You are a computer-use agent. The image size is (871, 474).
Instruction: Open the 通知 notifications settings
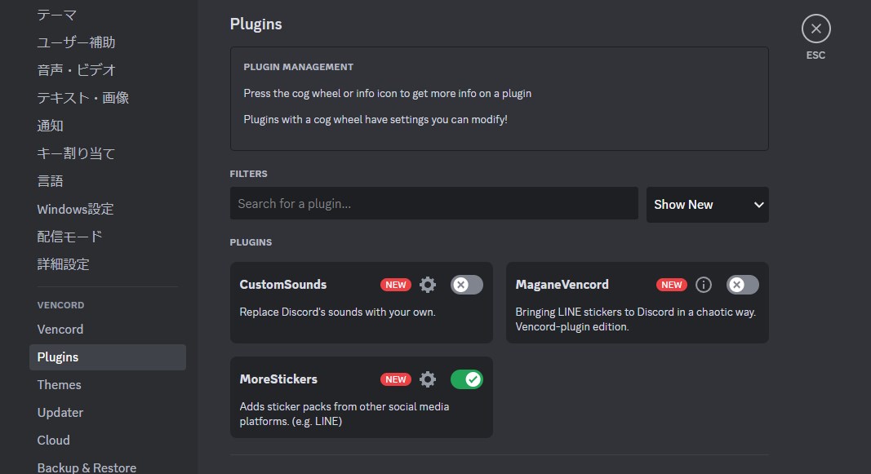click(51, 126)
